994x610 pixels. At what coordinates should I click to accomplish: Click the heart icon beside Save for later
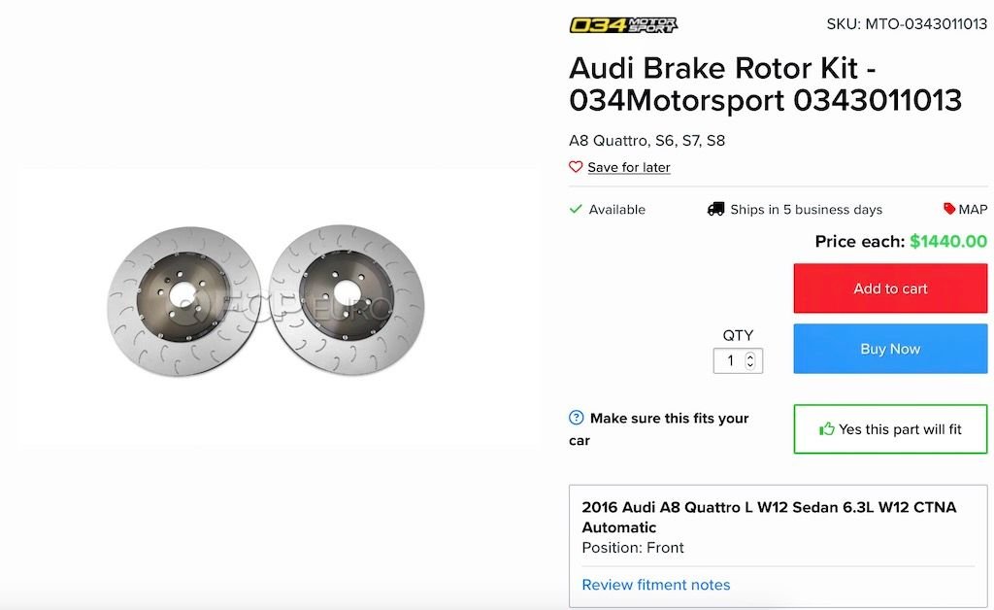pyautogui.click(x=576, y=167)
